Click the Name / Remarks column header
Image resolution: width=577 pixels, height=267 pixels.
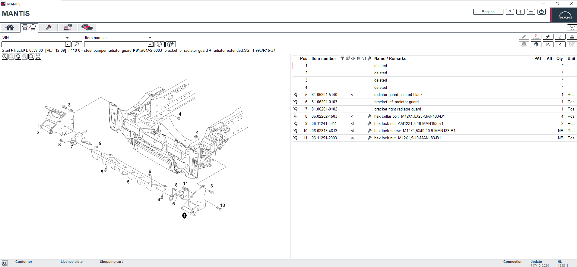click(x=390, y=58)
